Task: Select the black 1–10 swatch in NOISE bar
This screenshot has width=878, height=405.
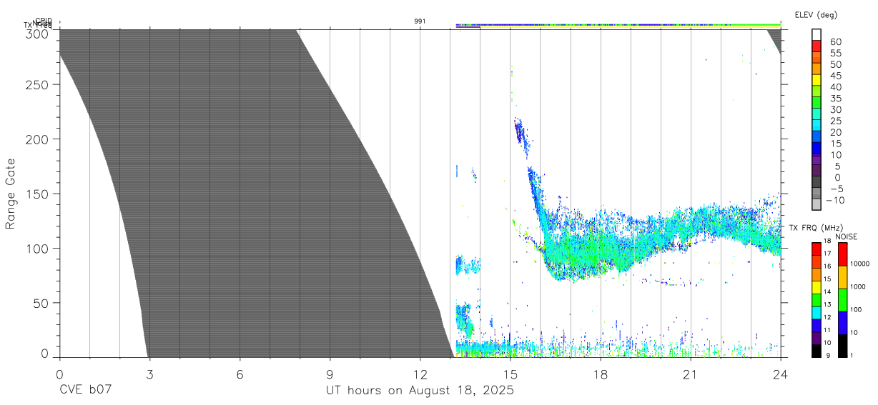Action: point(842,346)
